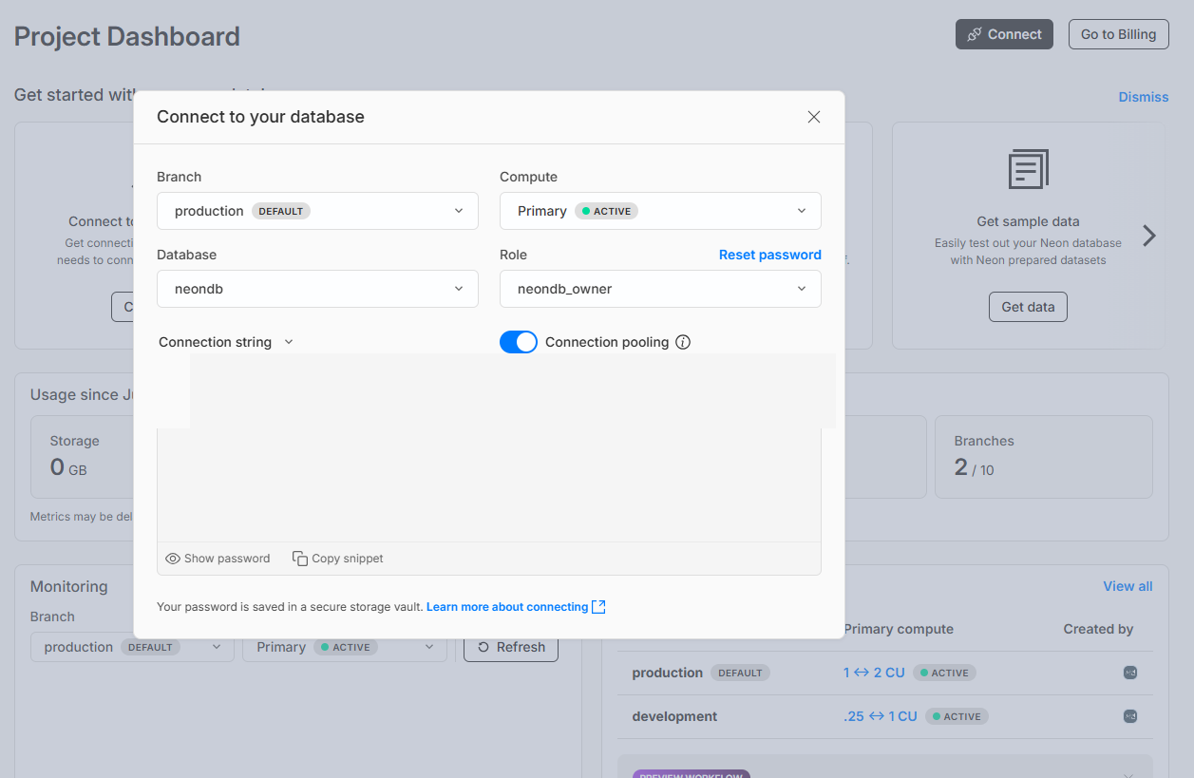
Task: Open Learn more about connecting link
Action: pyautogui.click(x=507, y=607)
